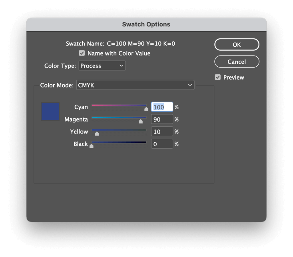Open the Color Type Process dropdown
293x257 pixels.
point(102,66)
